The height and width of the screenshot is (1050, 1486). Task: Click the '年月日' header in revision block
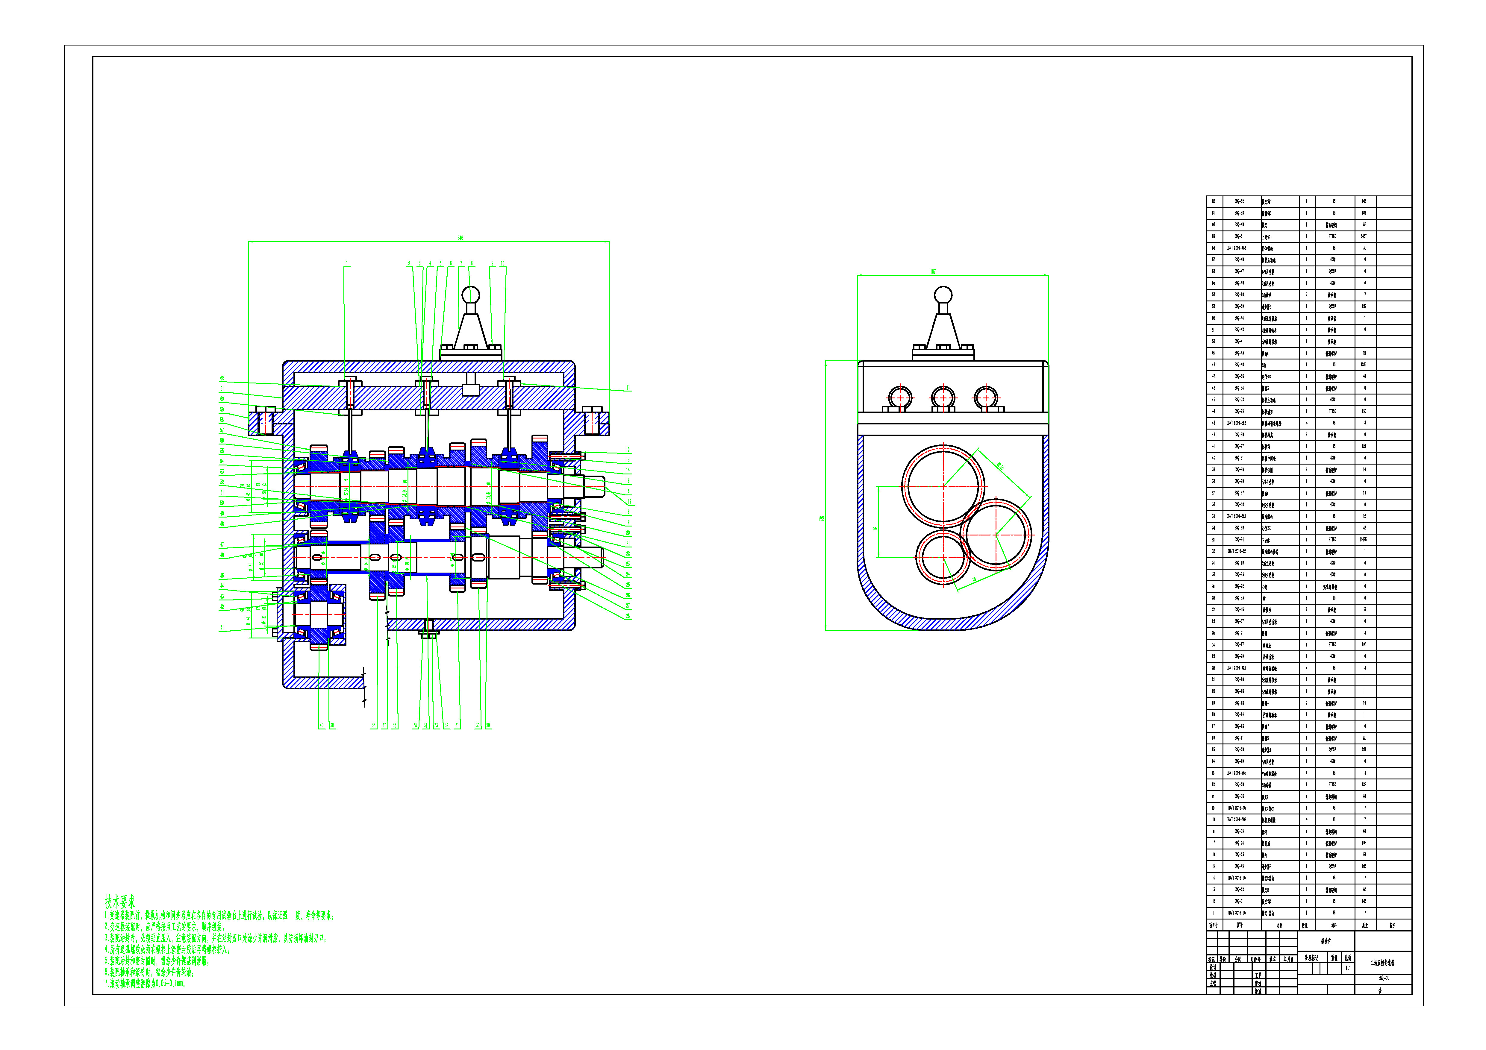pos(1288,959)
